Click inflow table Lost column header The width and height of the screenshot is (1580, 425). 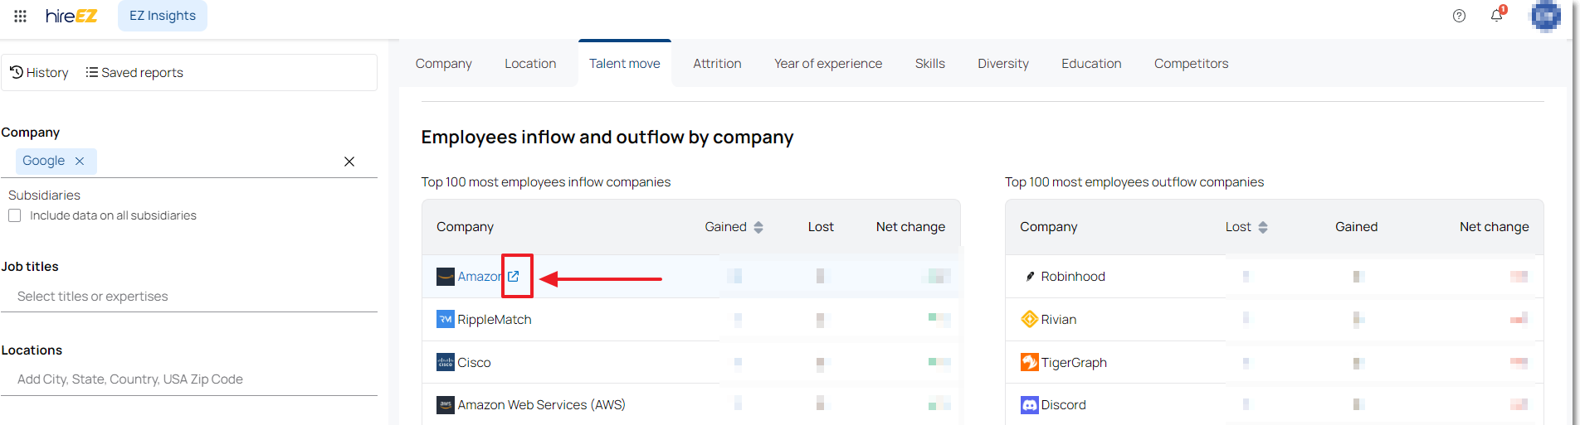821,227
